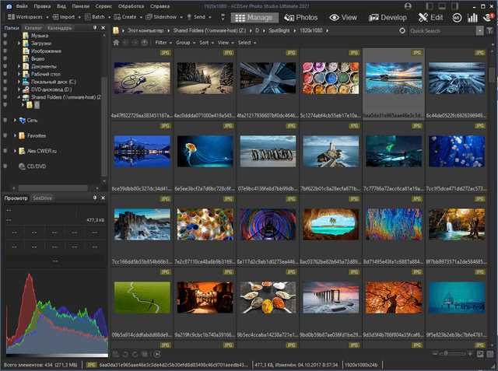Toggle Easy-Select marker for Favorites folder
The image size is (498, 371).
[x=5, y=135]
